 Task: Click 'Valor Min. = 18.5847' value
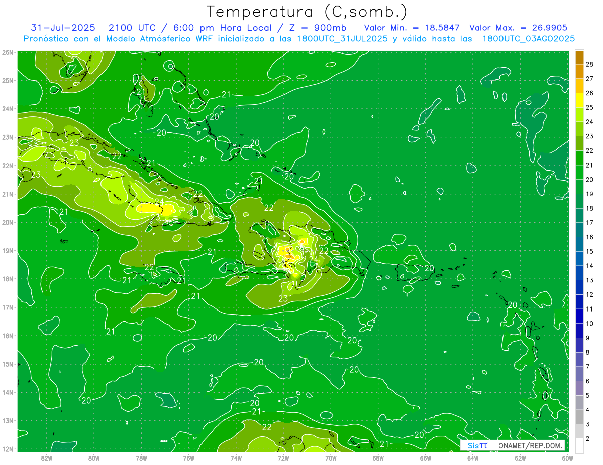[x=412, y=28]
